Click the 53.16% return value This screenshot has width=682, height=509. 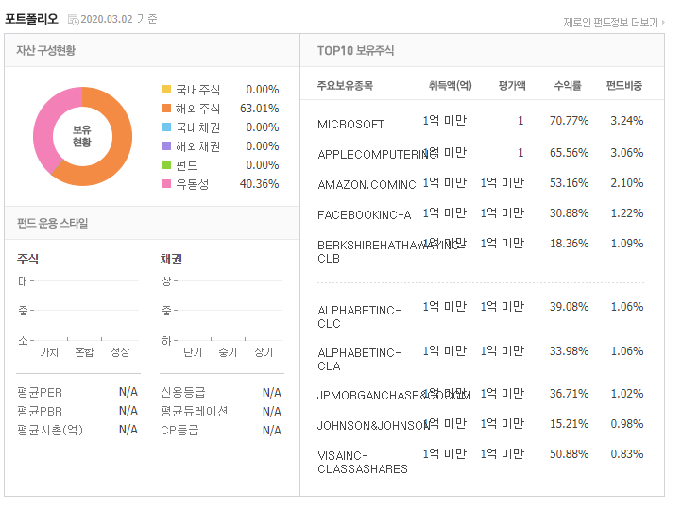pyautogui.click(x=569, y=183)
